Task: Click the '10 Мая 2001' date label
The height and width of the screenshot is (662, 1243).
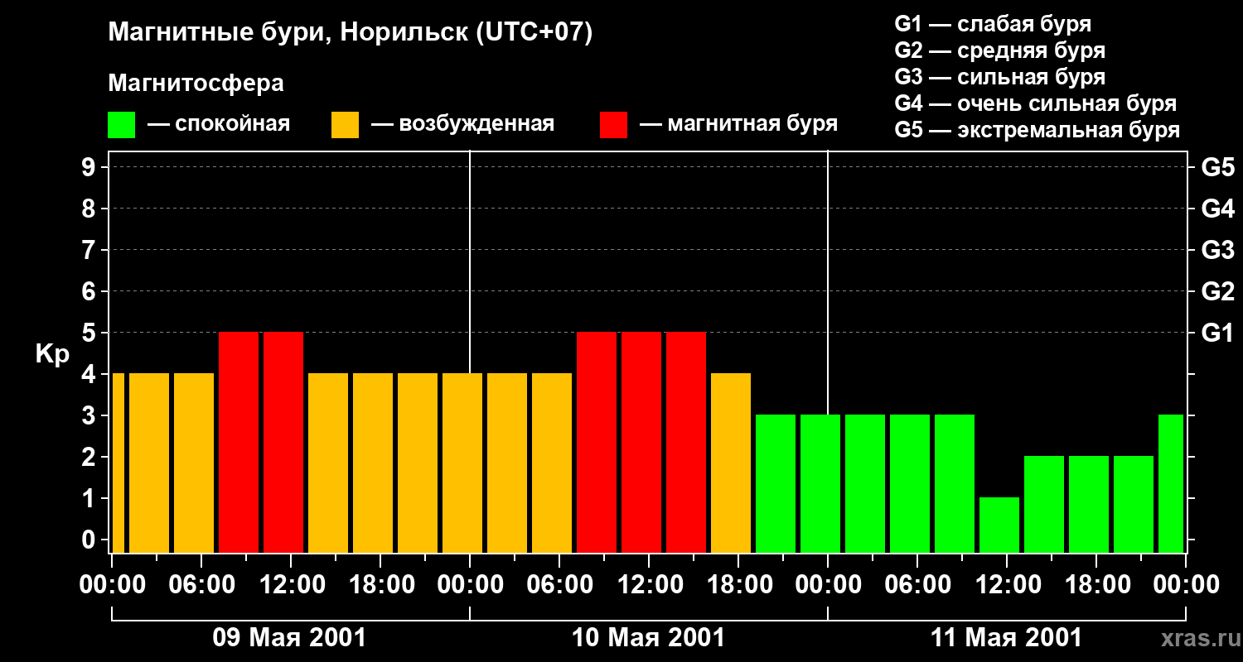Action: (648, 638)
